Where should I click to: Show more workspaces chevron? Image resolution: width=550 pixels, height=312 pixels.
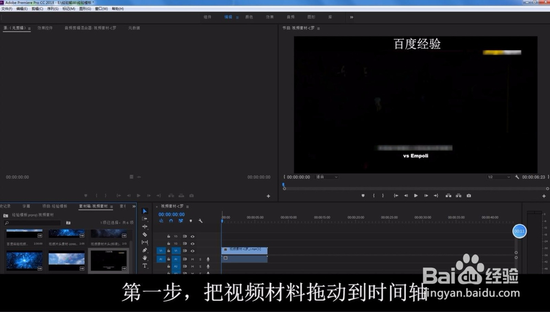351,17
